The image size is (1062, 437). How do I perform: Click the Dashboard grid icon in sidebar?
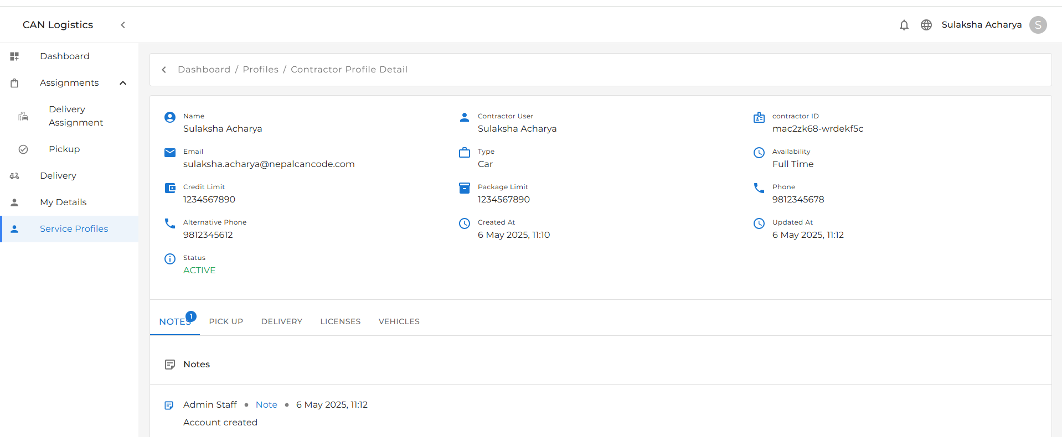pos(15,56)
